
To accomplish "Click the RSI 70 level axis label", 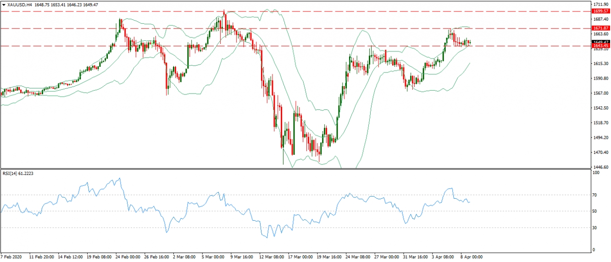I will pos(595,195).
